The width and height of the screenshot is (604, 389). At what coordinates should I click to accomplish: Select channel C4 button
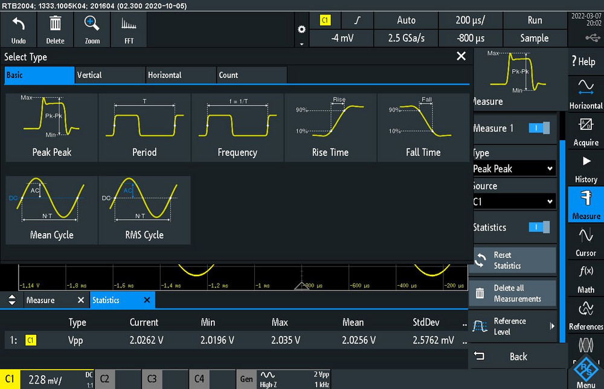coord(199,379)
